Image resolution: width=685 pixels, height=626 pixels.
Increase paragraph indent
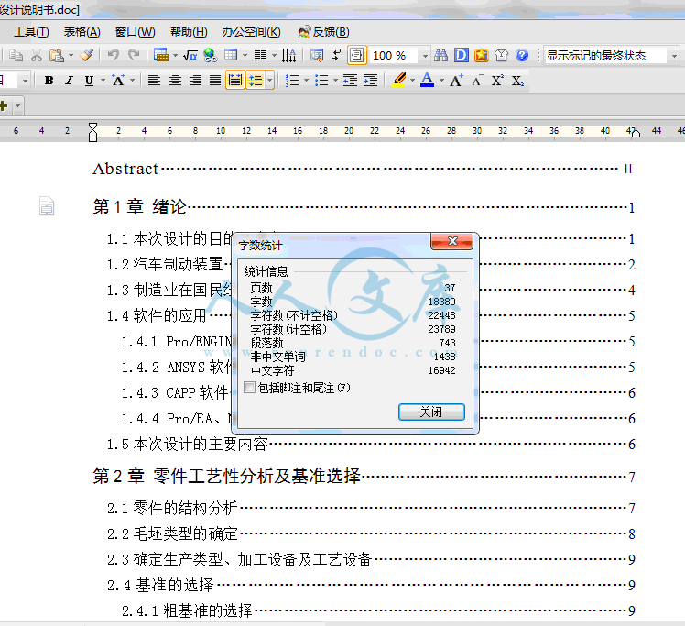point(371,81)
